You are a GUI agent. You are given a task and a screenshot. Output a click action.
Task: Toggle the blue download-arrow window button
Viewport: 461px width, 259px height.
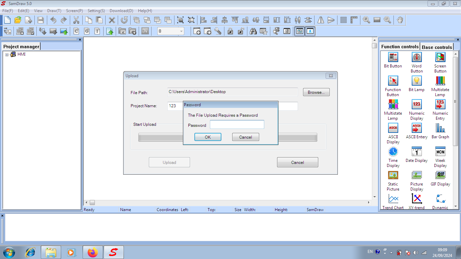coord(310,31)
